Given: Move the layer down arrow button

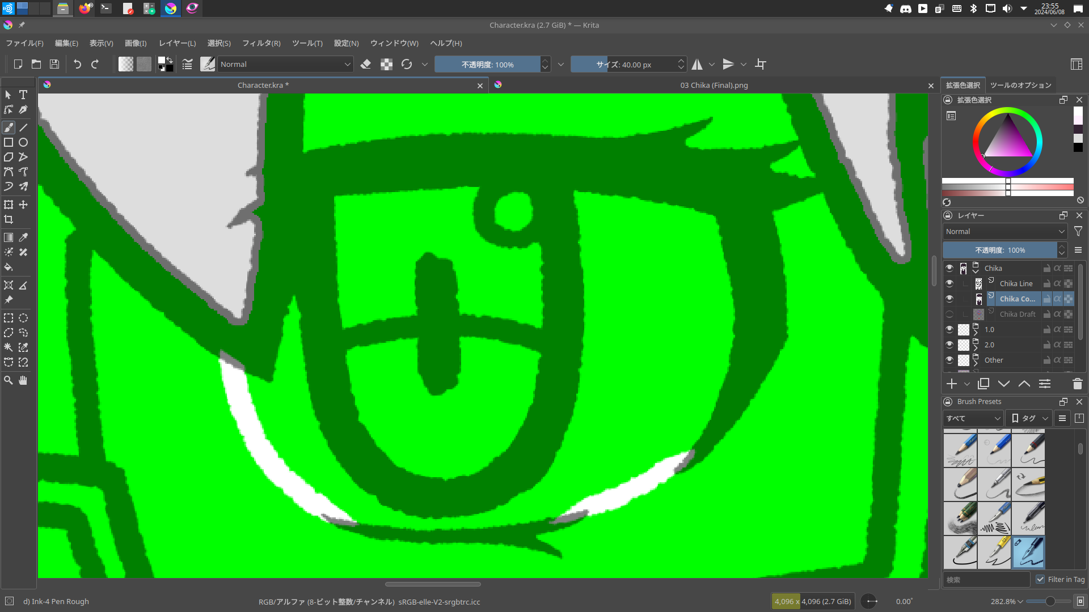Looking at the screenshot, I should pos(1004,384).
